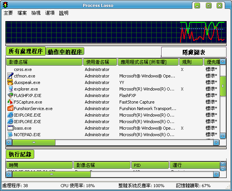This screenshot has width=232, height=191.
Task: Click the process list horizontal scrollbar thumb
Action: 34,142
